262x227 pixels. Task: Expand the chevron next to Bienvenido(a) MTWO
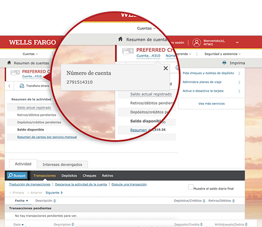(237, 42)
